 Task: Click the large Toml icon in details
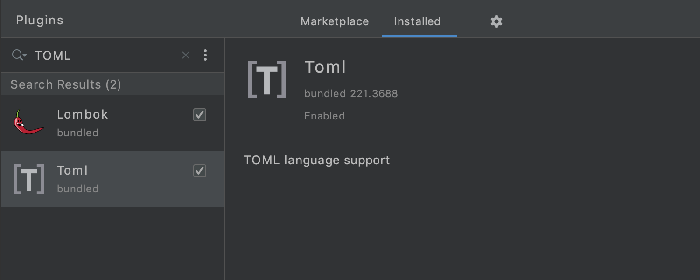pyautogui.click(x=267, y=79)
